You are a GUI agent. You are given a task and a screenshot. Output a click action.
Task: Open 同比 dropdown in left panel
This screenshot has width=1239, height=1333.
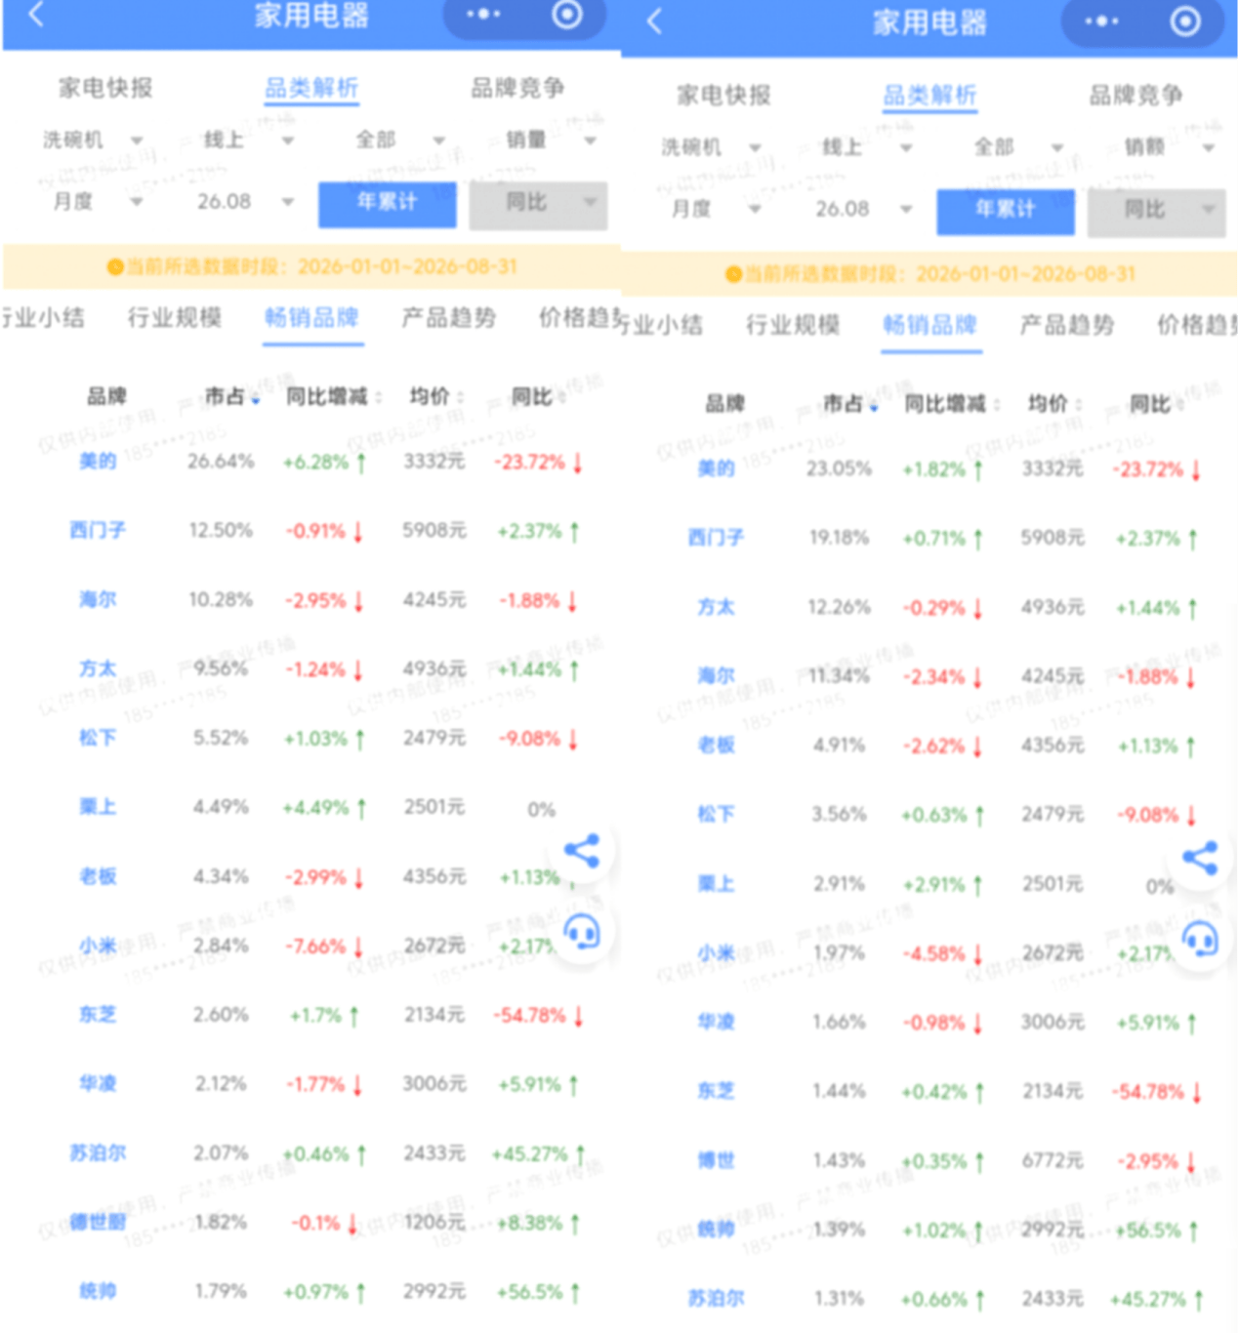[x=538, y=204]
